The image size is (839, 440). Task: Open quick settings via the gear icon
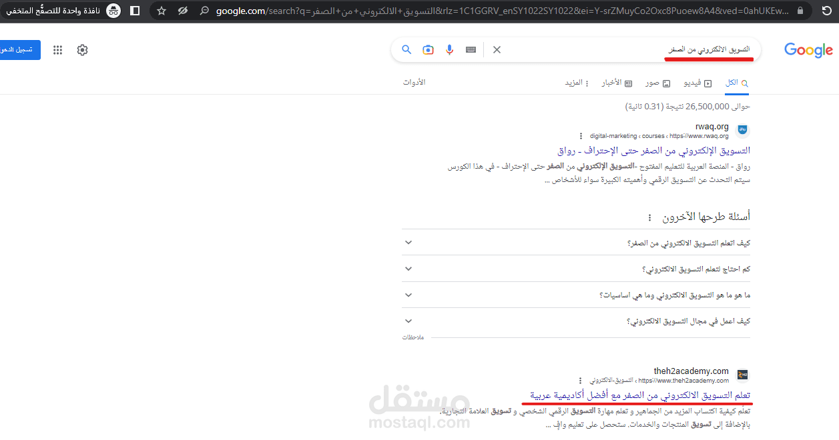[81, 49]
